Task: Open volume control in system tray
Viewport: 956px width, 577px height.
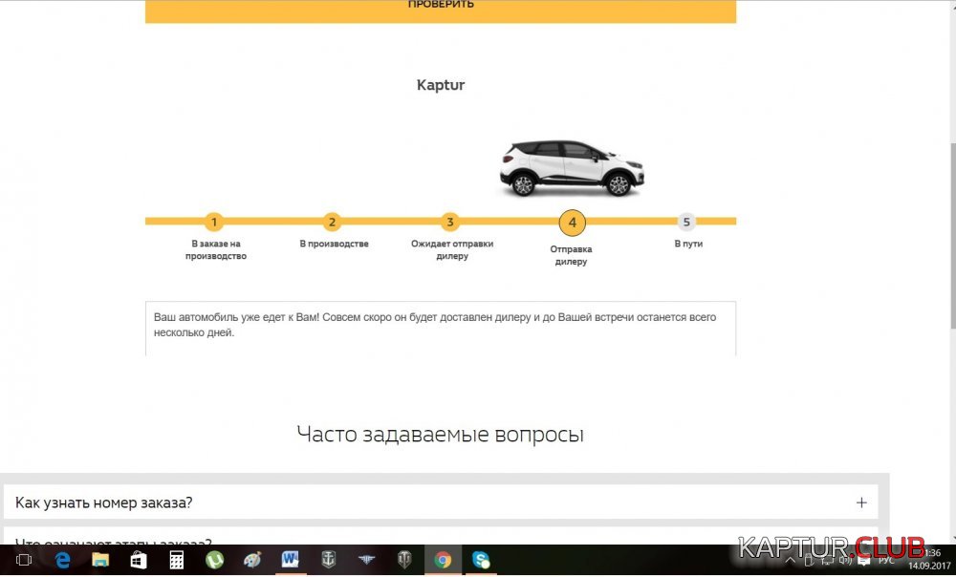Action: coord(845,561)
